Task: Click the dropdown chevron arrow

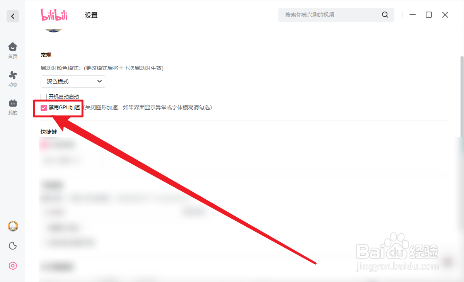Action: click(99, 82)
